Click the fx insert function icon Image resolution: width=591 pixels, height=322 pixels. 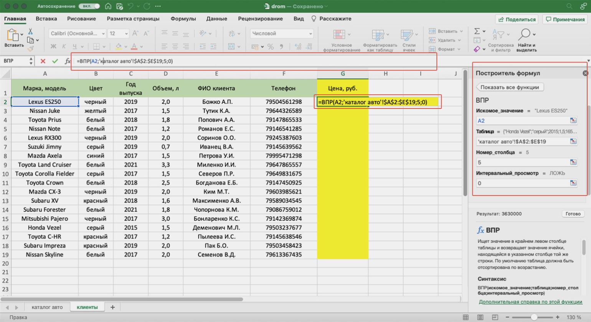click(x=68, y=61)
